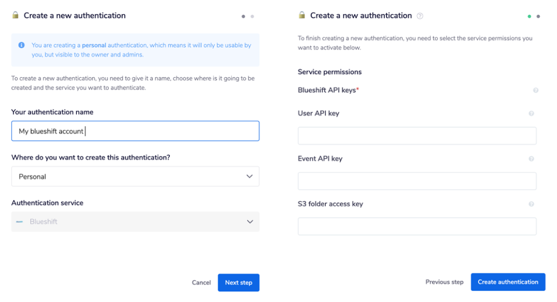Click the Blueshift logo in Authentication service
Viewport: 557px width, 302px height.
coord(19,222)
